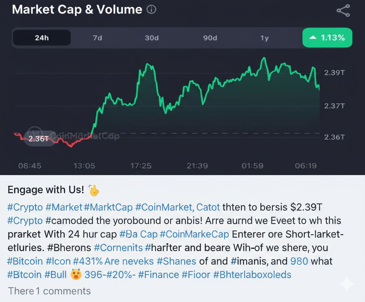Click the pointing hand emoji
This screenshot has height=302, width=365.
pyautogui.click(x=94, y=190)
